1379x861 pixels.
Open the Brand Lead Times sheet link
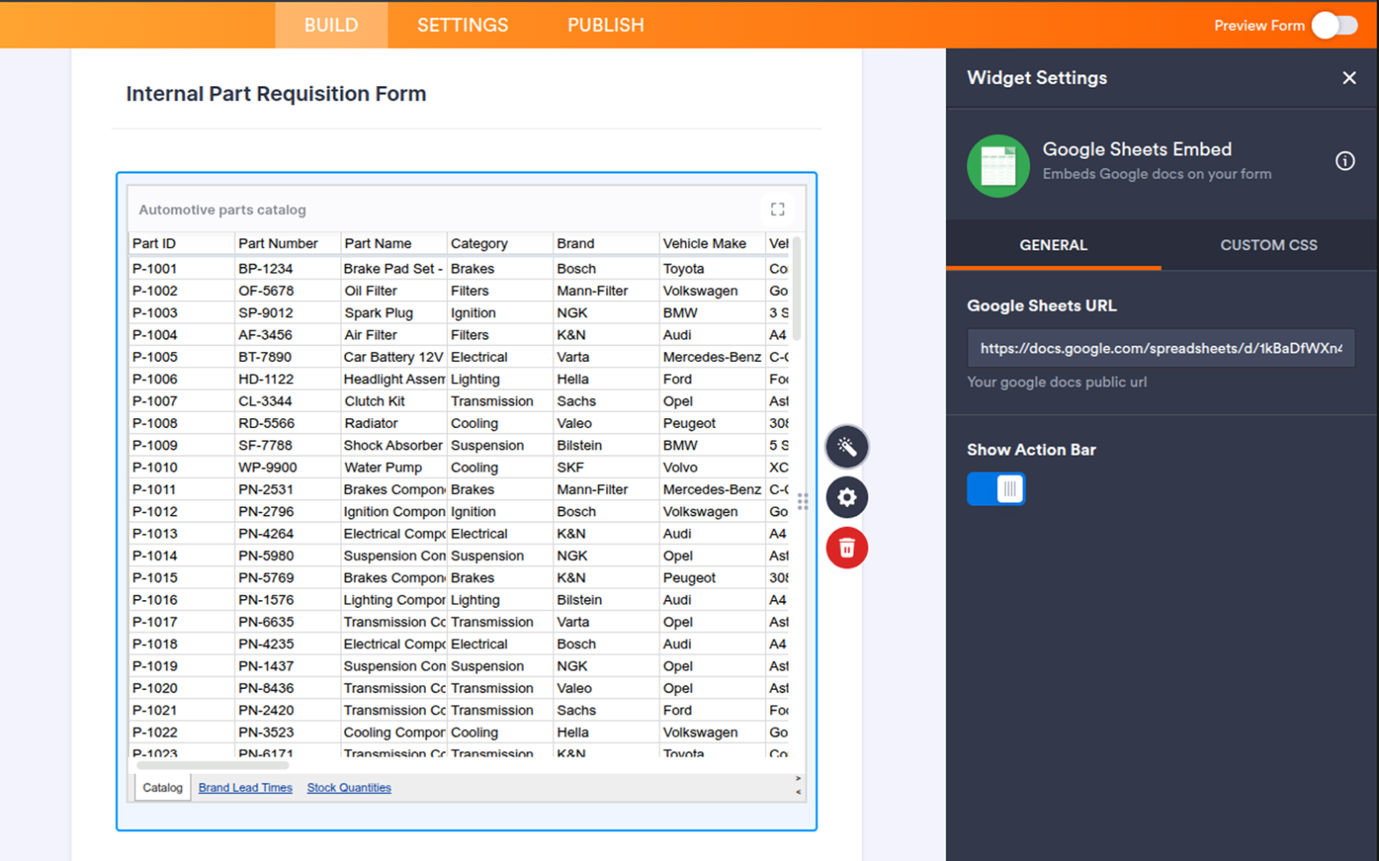click(x=245, y=787)
